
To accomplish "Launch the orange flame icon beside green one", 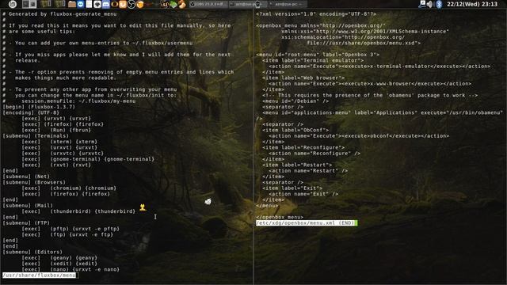I will pyautogui.click(x=182, y=4).
